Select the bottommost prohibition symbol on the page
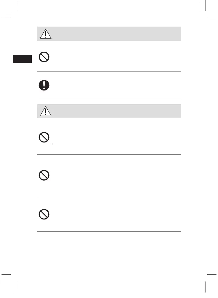This screenshot has height=298, width=218. point(45,214)
